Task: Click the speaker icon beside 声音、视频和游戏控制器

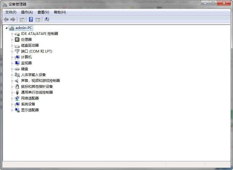Action: point(17,81)
